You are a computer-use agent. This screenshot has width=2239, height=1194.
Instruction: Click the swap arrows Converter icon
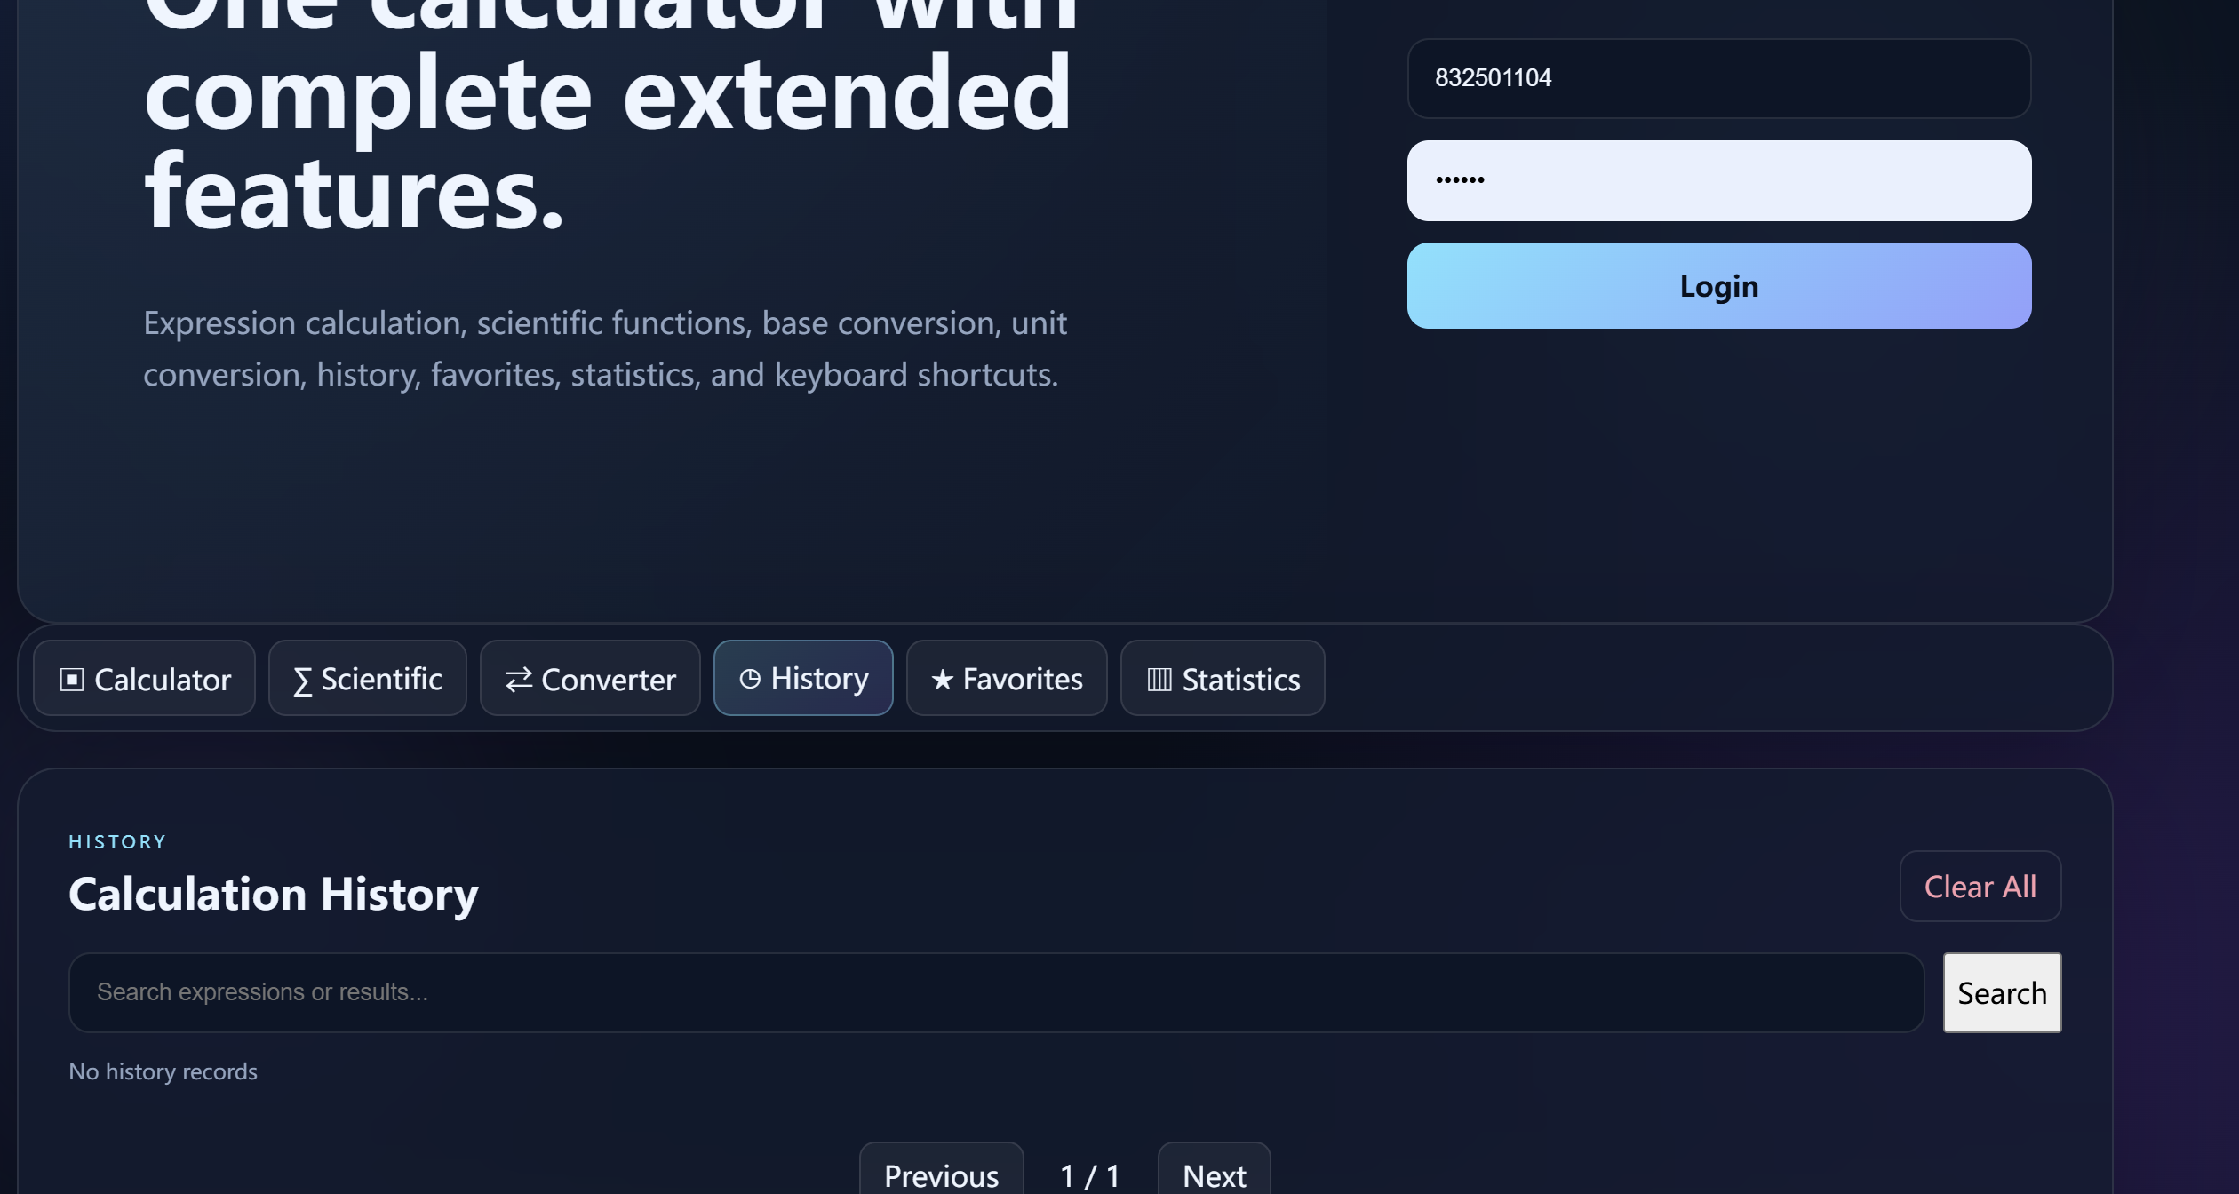519,680
